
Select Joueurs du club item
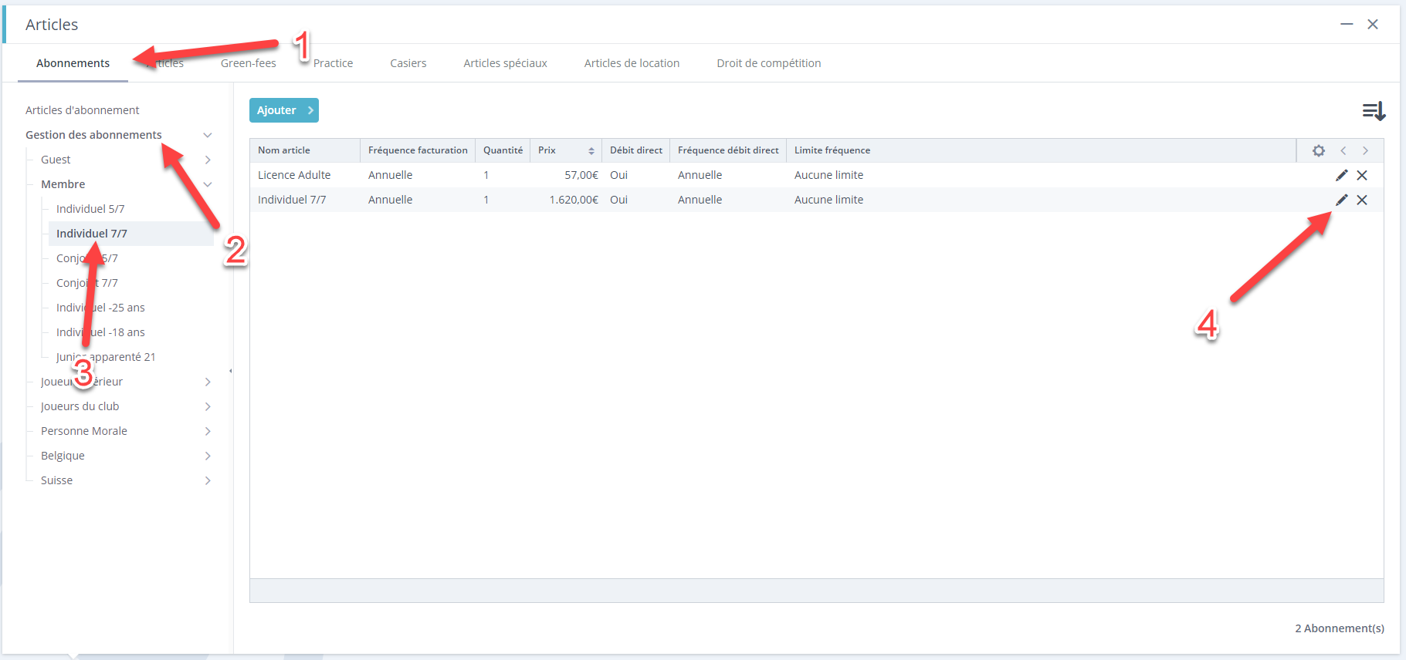pos(80,406)
